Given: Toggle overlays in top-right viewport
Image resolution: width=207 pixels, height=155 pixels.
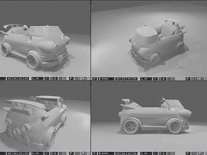Looking at the screenshot, I should tap(200, 79).
